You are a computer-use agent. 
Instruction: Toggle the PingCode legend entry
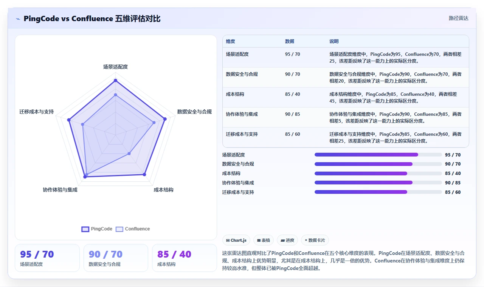click(x=97, y=229)
